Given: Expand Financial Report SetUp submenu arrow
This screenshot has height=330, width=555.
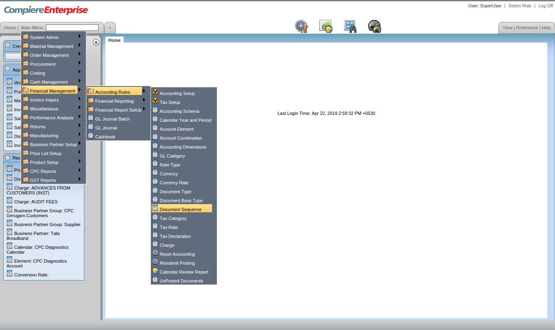Looking at the screenshot, I should [144, 109].
